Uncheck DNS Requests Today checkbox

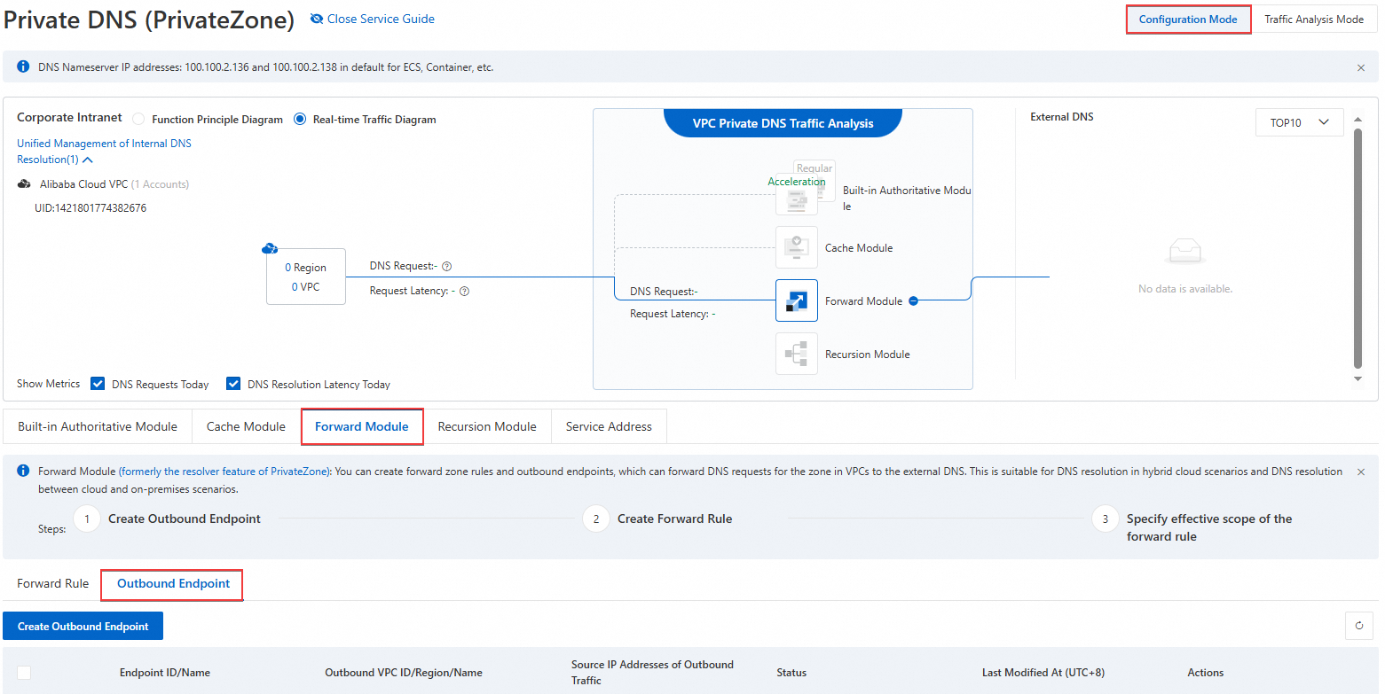(x=98, y=384)
